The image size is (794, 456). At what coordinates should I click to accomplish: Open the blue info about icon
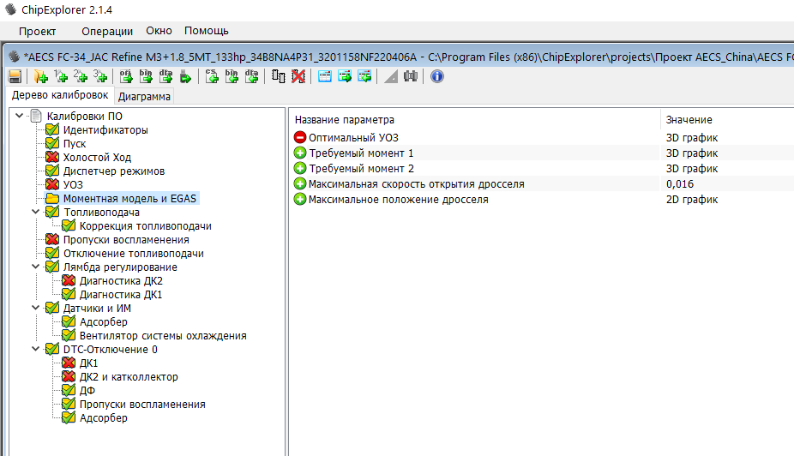pos(436,76)
